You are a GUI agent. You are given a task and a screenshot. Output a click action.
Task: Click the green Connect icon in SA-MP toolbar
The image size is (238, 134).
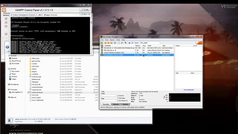(x=102, y=43)
